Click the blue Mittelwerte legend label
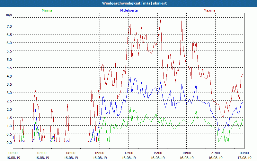Screen dimensions: 257x161 tap(129, 10)
